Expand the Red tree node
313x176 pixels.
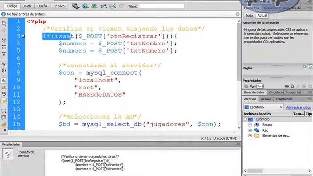coord(250,131)
